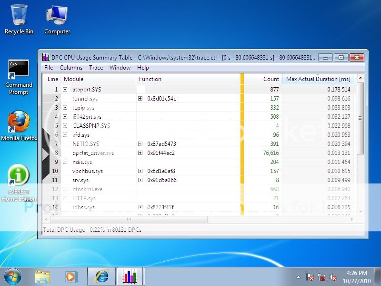381x286 pixels.
Task: Open the Recycle Bin desktop icon
Action: coord(19,20)
